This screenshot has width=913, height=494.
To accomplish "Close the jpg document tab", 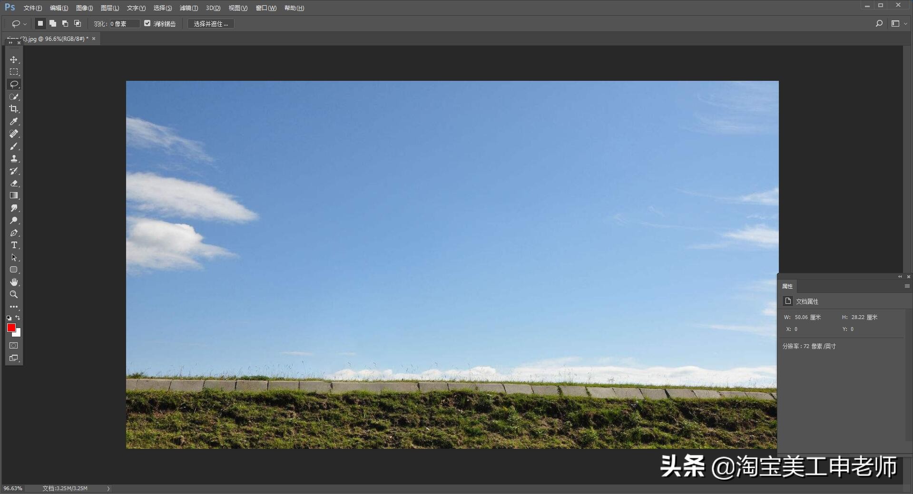I will coord(94,39).
